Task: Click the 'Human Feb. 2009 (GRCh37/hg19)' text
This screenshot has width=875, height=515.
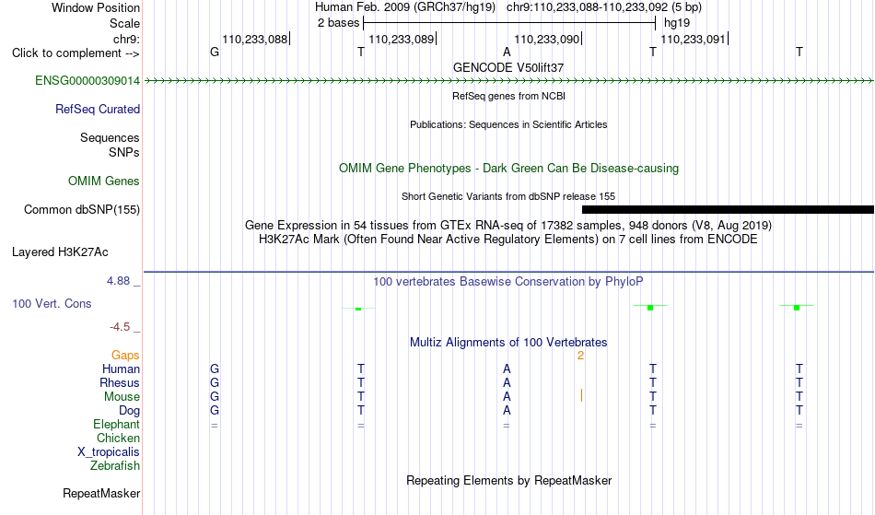Action: (405, 7)
